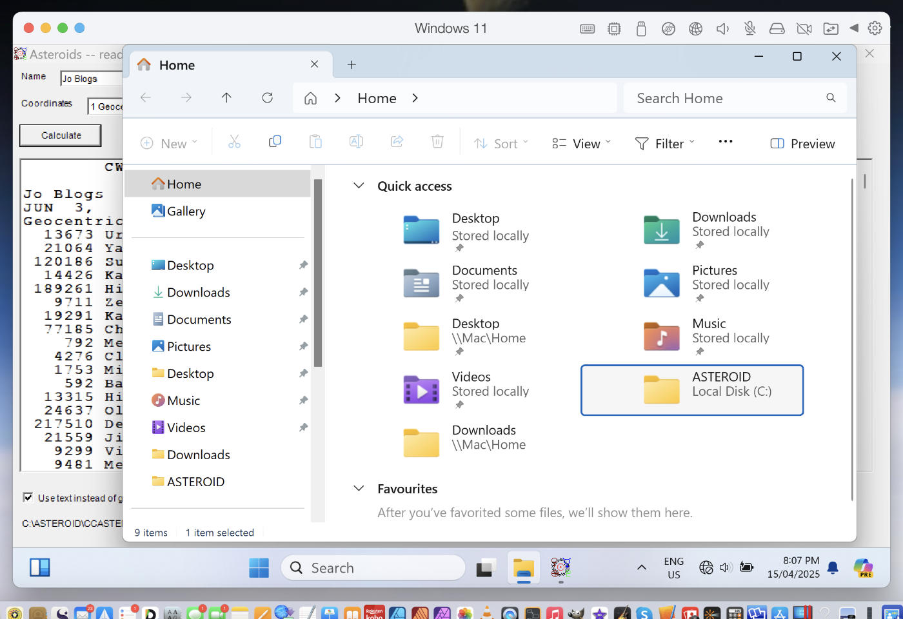Viewport: 903px width, 619px height.
Task: Click inside the Search Home field
Action: pyautogui.click(x=709, y=97)
